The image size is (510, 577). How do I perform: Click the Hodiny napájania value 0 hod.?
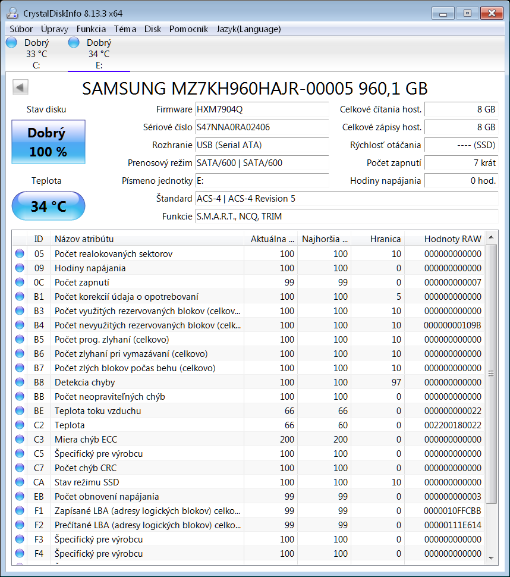click(461, 181)
